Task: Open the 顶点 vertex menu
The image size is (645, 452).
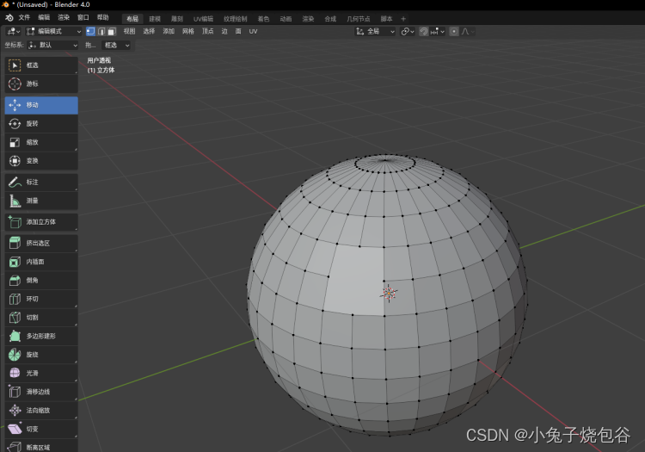Action: 208,31
